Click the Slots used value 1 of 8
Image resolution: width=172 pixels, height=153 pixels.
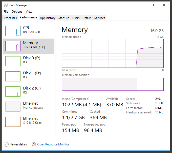point(159,103)
